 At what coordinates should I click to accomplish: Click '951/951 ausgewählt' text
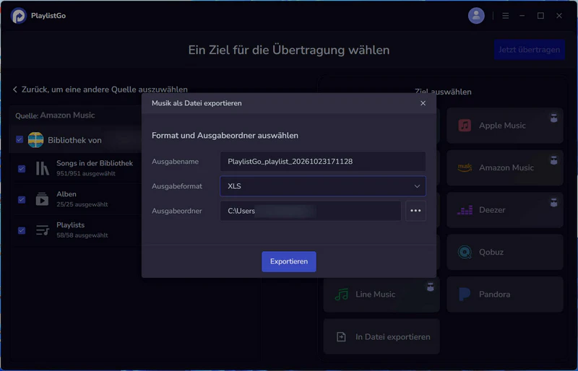coord(86,173)
